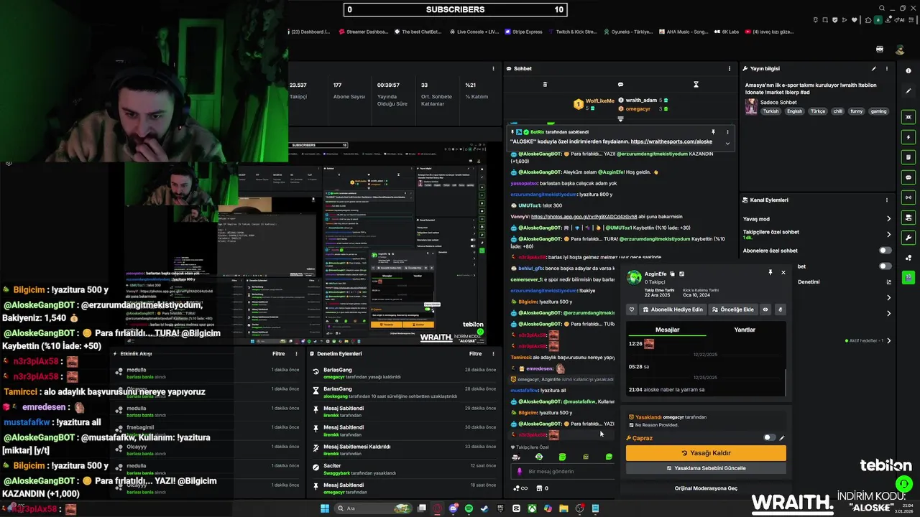Open Live Console bookmark
The height and width of the screenshot is (517, 920).
473,32
